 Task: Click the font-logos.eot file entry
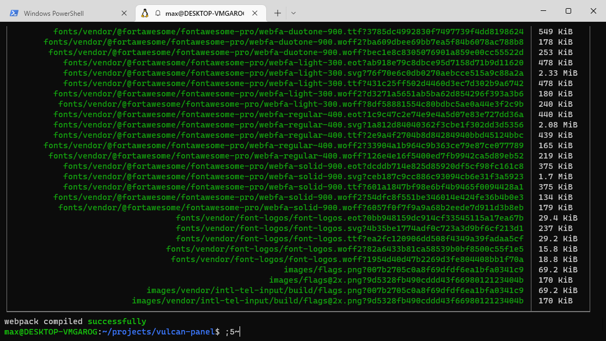pos(349,218)
